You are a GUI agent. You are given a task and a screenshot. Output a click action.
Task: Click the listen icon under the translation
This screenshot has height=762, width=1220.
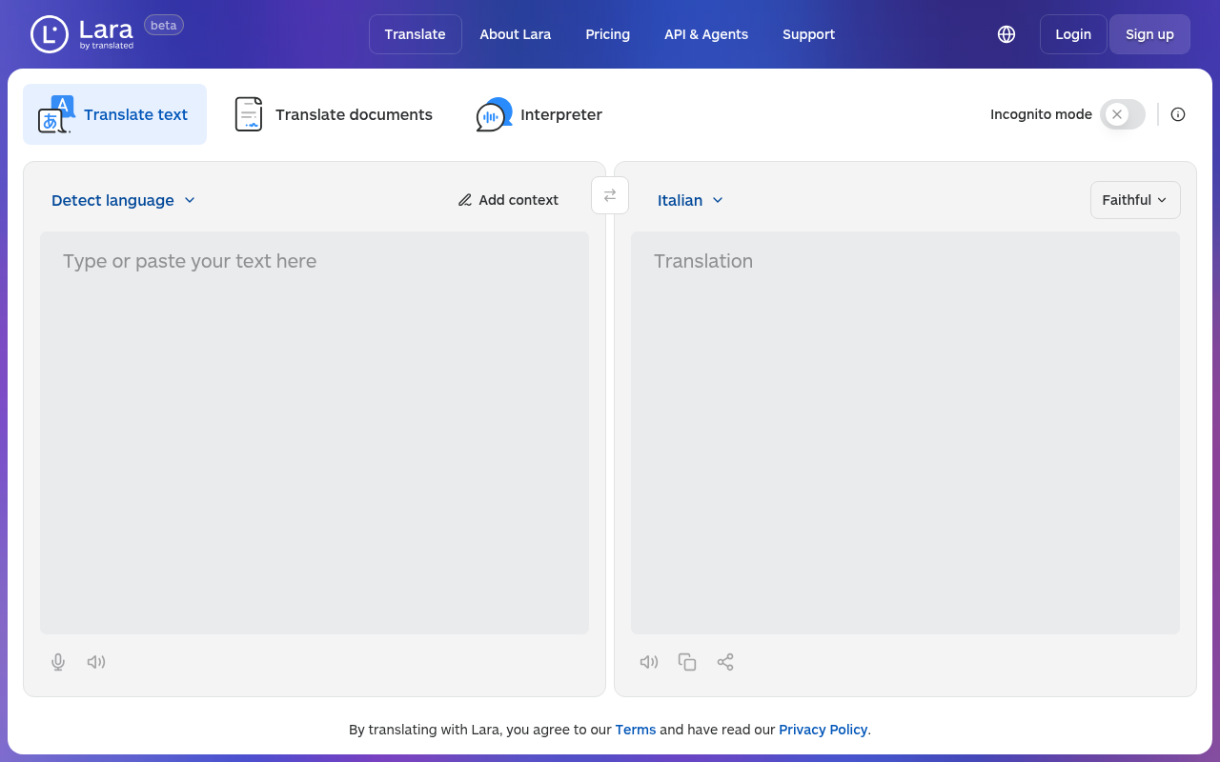click(x=649, y=661)
